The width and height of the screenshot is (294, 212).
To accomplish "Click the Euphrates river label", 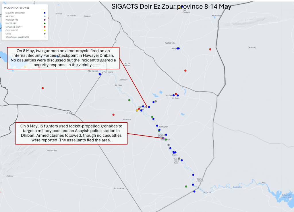I will (x=237, y=187).
